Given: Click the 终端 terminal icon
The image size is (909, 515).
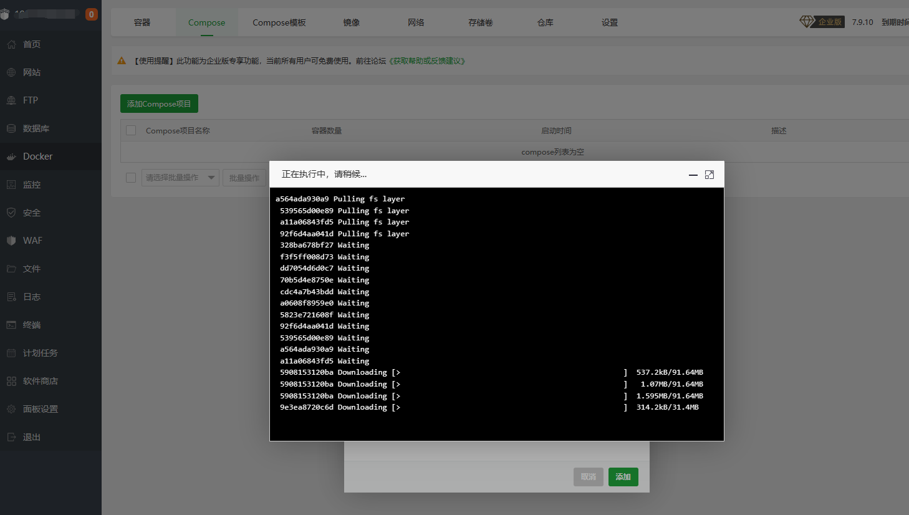Looking at the screenshot, I should (x=11, y=325).
